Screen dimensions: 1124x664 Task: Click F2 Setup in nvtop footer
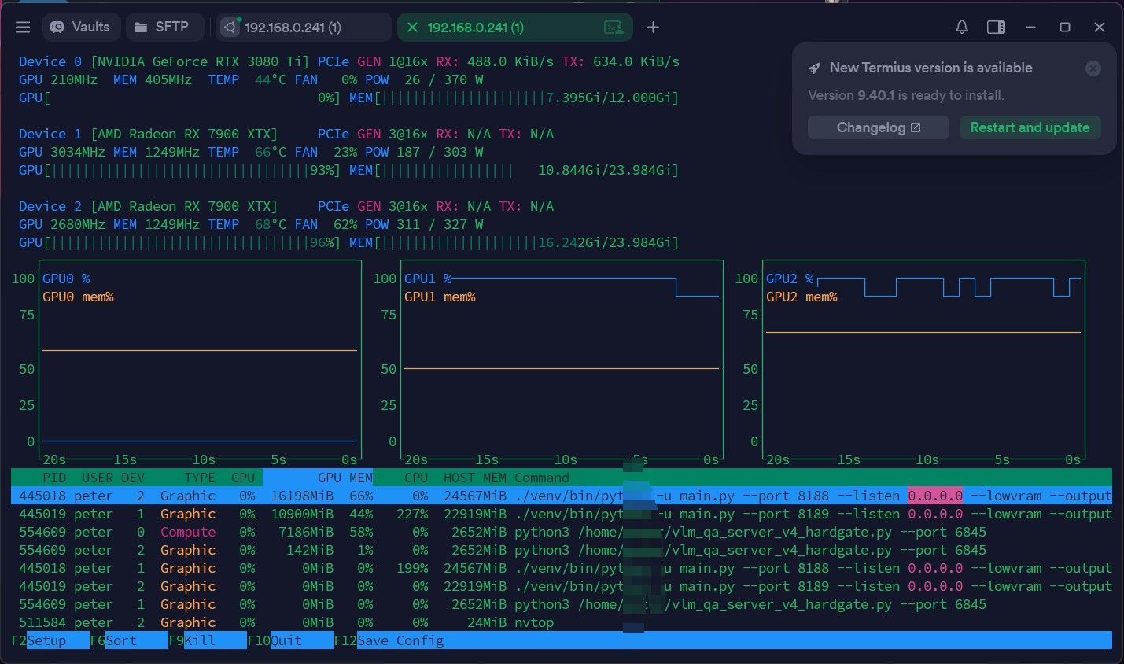[50, 640]
